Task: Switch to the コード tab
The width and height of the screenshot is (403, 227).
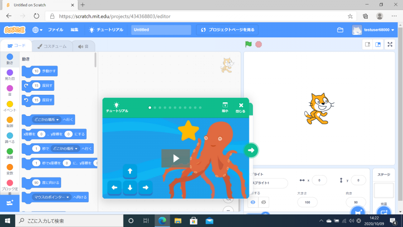Action: point(17,46)
